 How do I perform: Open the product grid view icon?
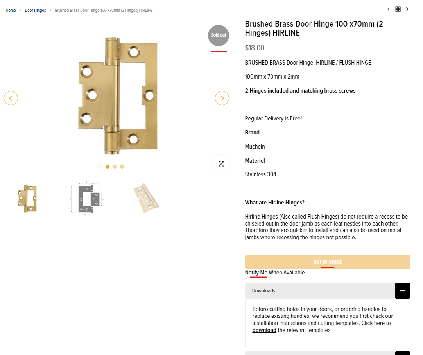398,9
